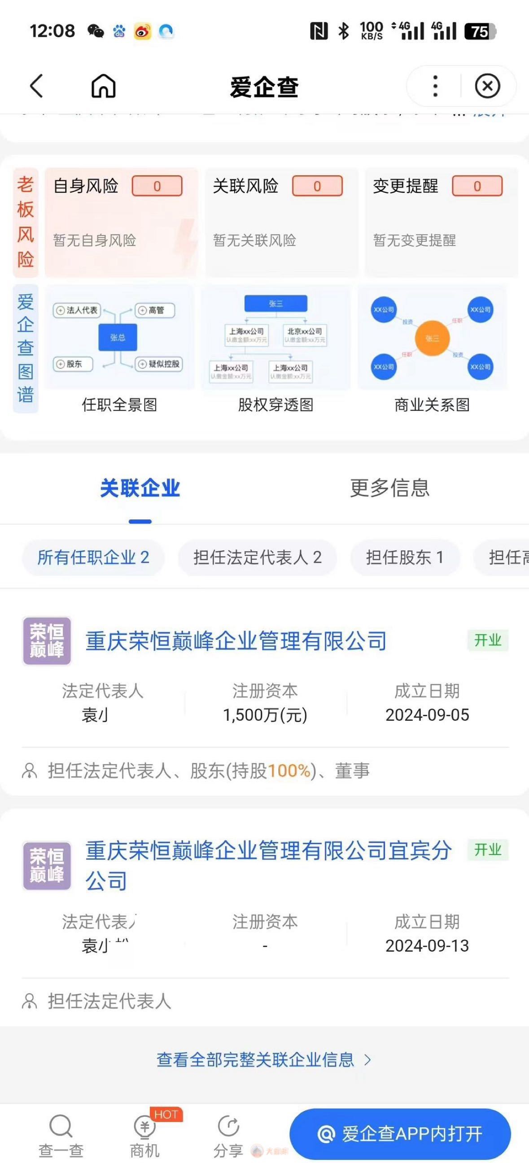Viewport: 529px width, 1163px height.
Task: Open 重庆荣恒巅峰企业管理有限公司 link
Action: click(236, 641)
